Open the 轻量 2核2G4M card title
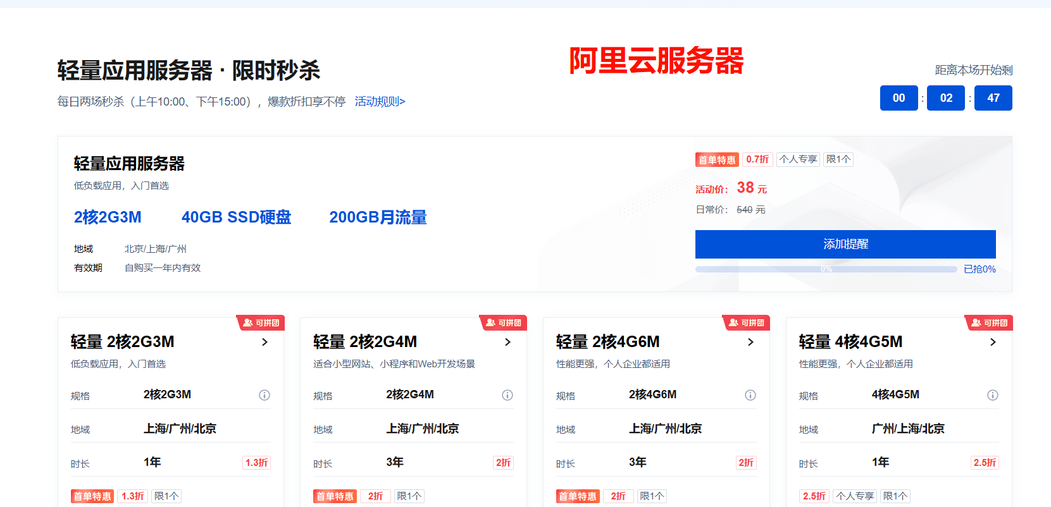The image size is (1051, 507). click(365, 342)
